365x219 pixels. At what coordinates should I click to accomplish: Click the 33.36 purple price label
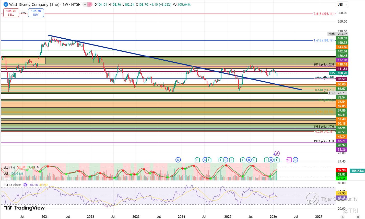(342, 149)
